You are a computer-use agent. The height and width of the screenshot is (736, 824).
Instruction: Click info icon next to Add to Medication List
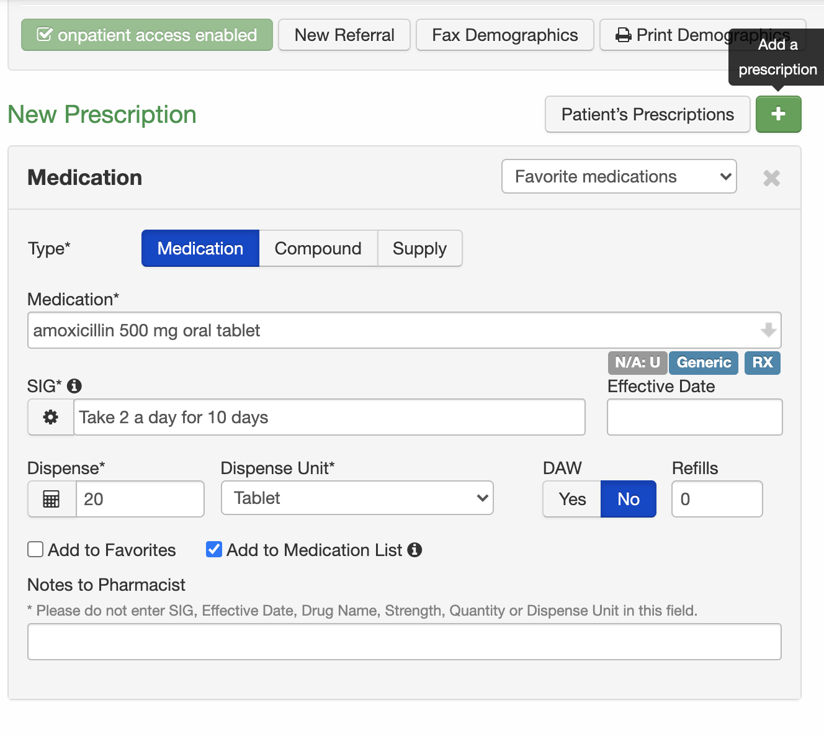coord(414,550)
